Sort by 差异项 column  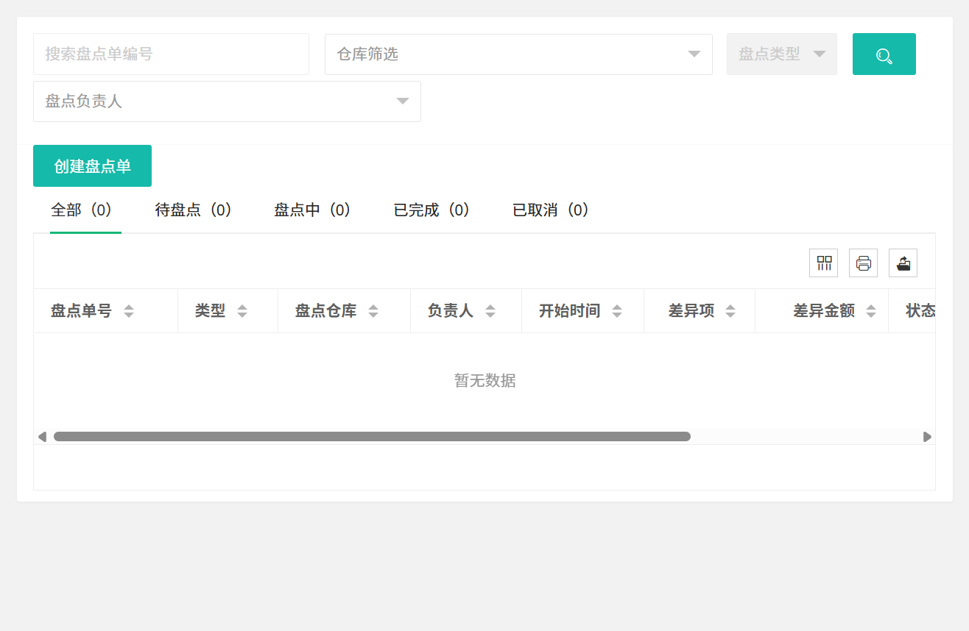point(730,311)
